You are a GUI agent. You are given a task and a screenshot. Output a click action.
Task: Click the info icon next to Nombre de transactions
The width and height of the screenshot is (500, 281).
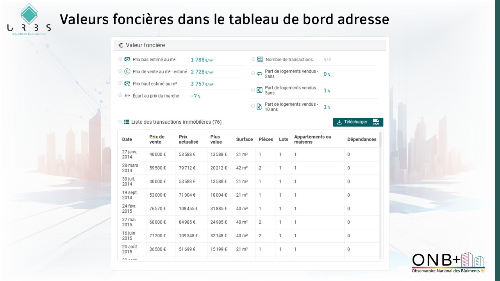click(x=253, y=59)
